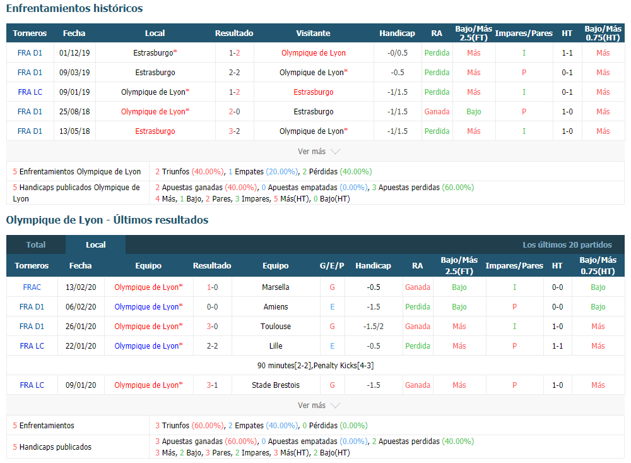Open the Marsella team link
This screenshot has width=631, height=463.
[276, 287]
